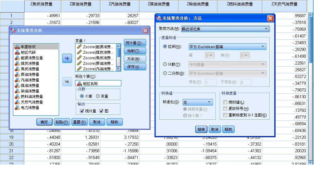The image size is (314, 171).
Task: Click the data view scroll-up arrow
Action: pos(310,15)
